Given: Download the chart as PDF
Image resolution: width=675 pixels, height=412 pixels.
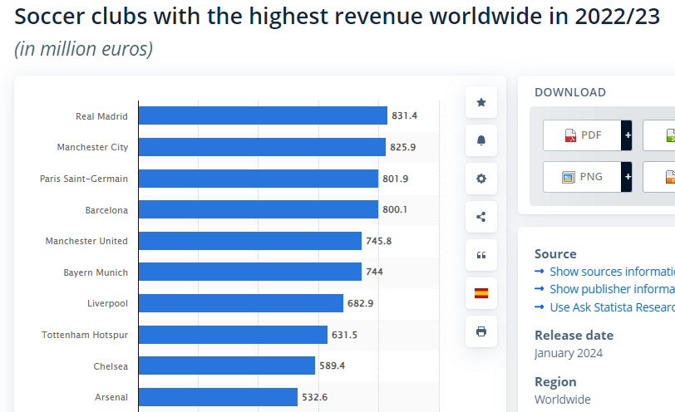Looking at the screenshot, I should [582, 135].
